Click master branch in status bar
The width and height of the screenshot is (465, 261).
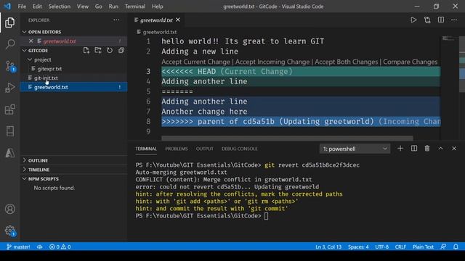pyautogui.click(x=18, y=246)
